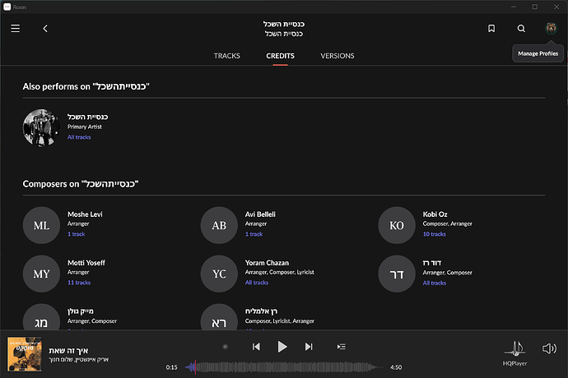Click the now playing album cover
Image resolution: width=568 pixels, height=378 pixels.
point(25,354)
